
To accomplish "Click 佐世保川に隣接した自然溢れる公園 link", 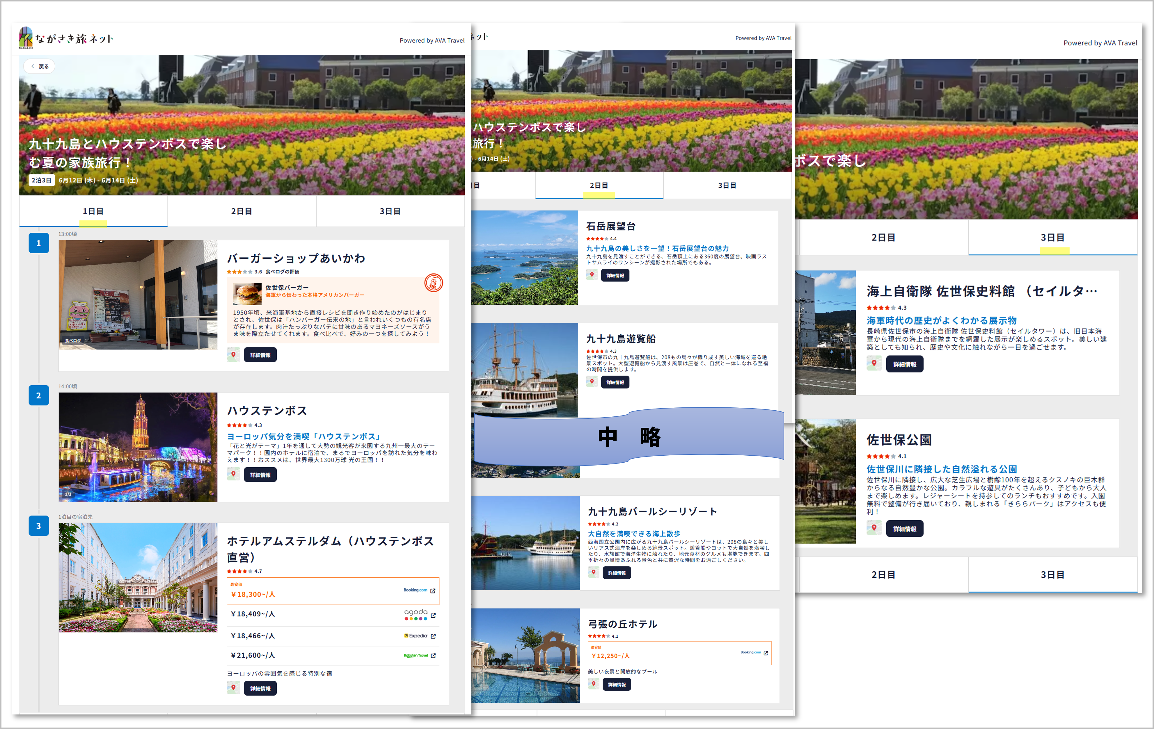I will (942, 469).
